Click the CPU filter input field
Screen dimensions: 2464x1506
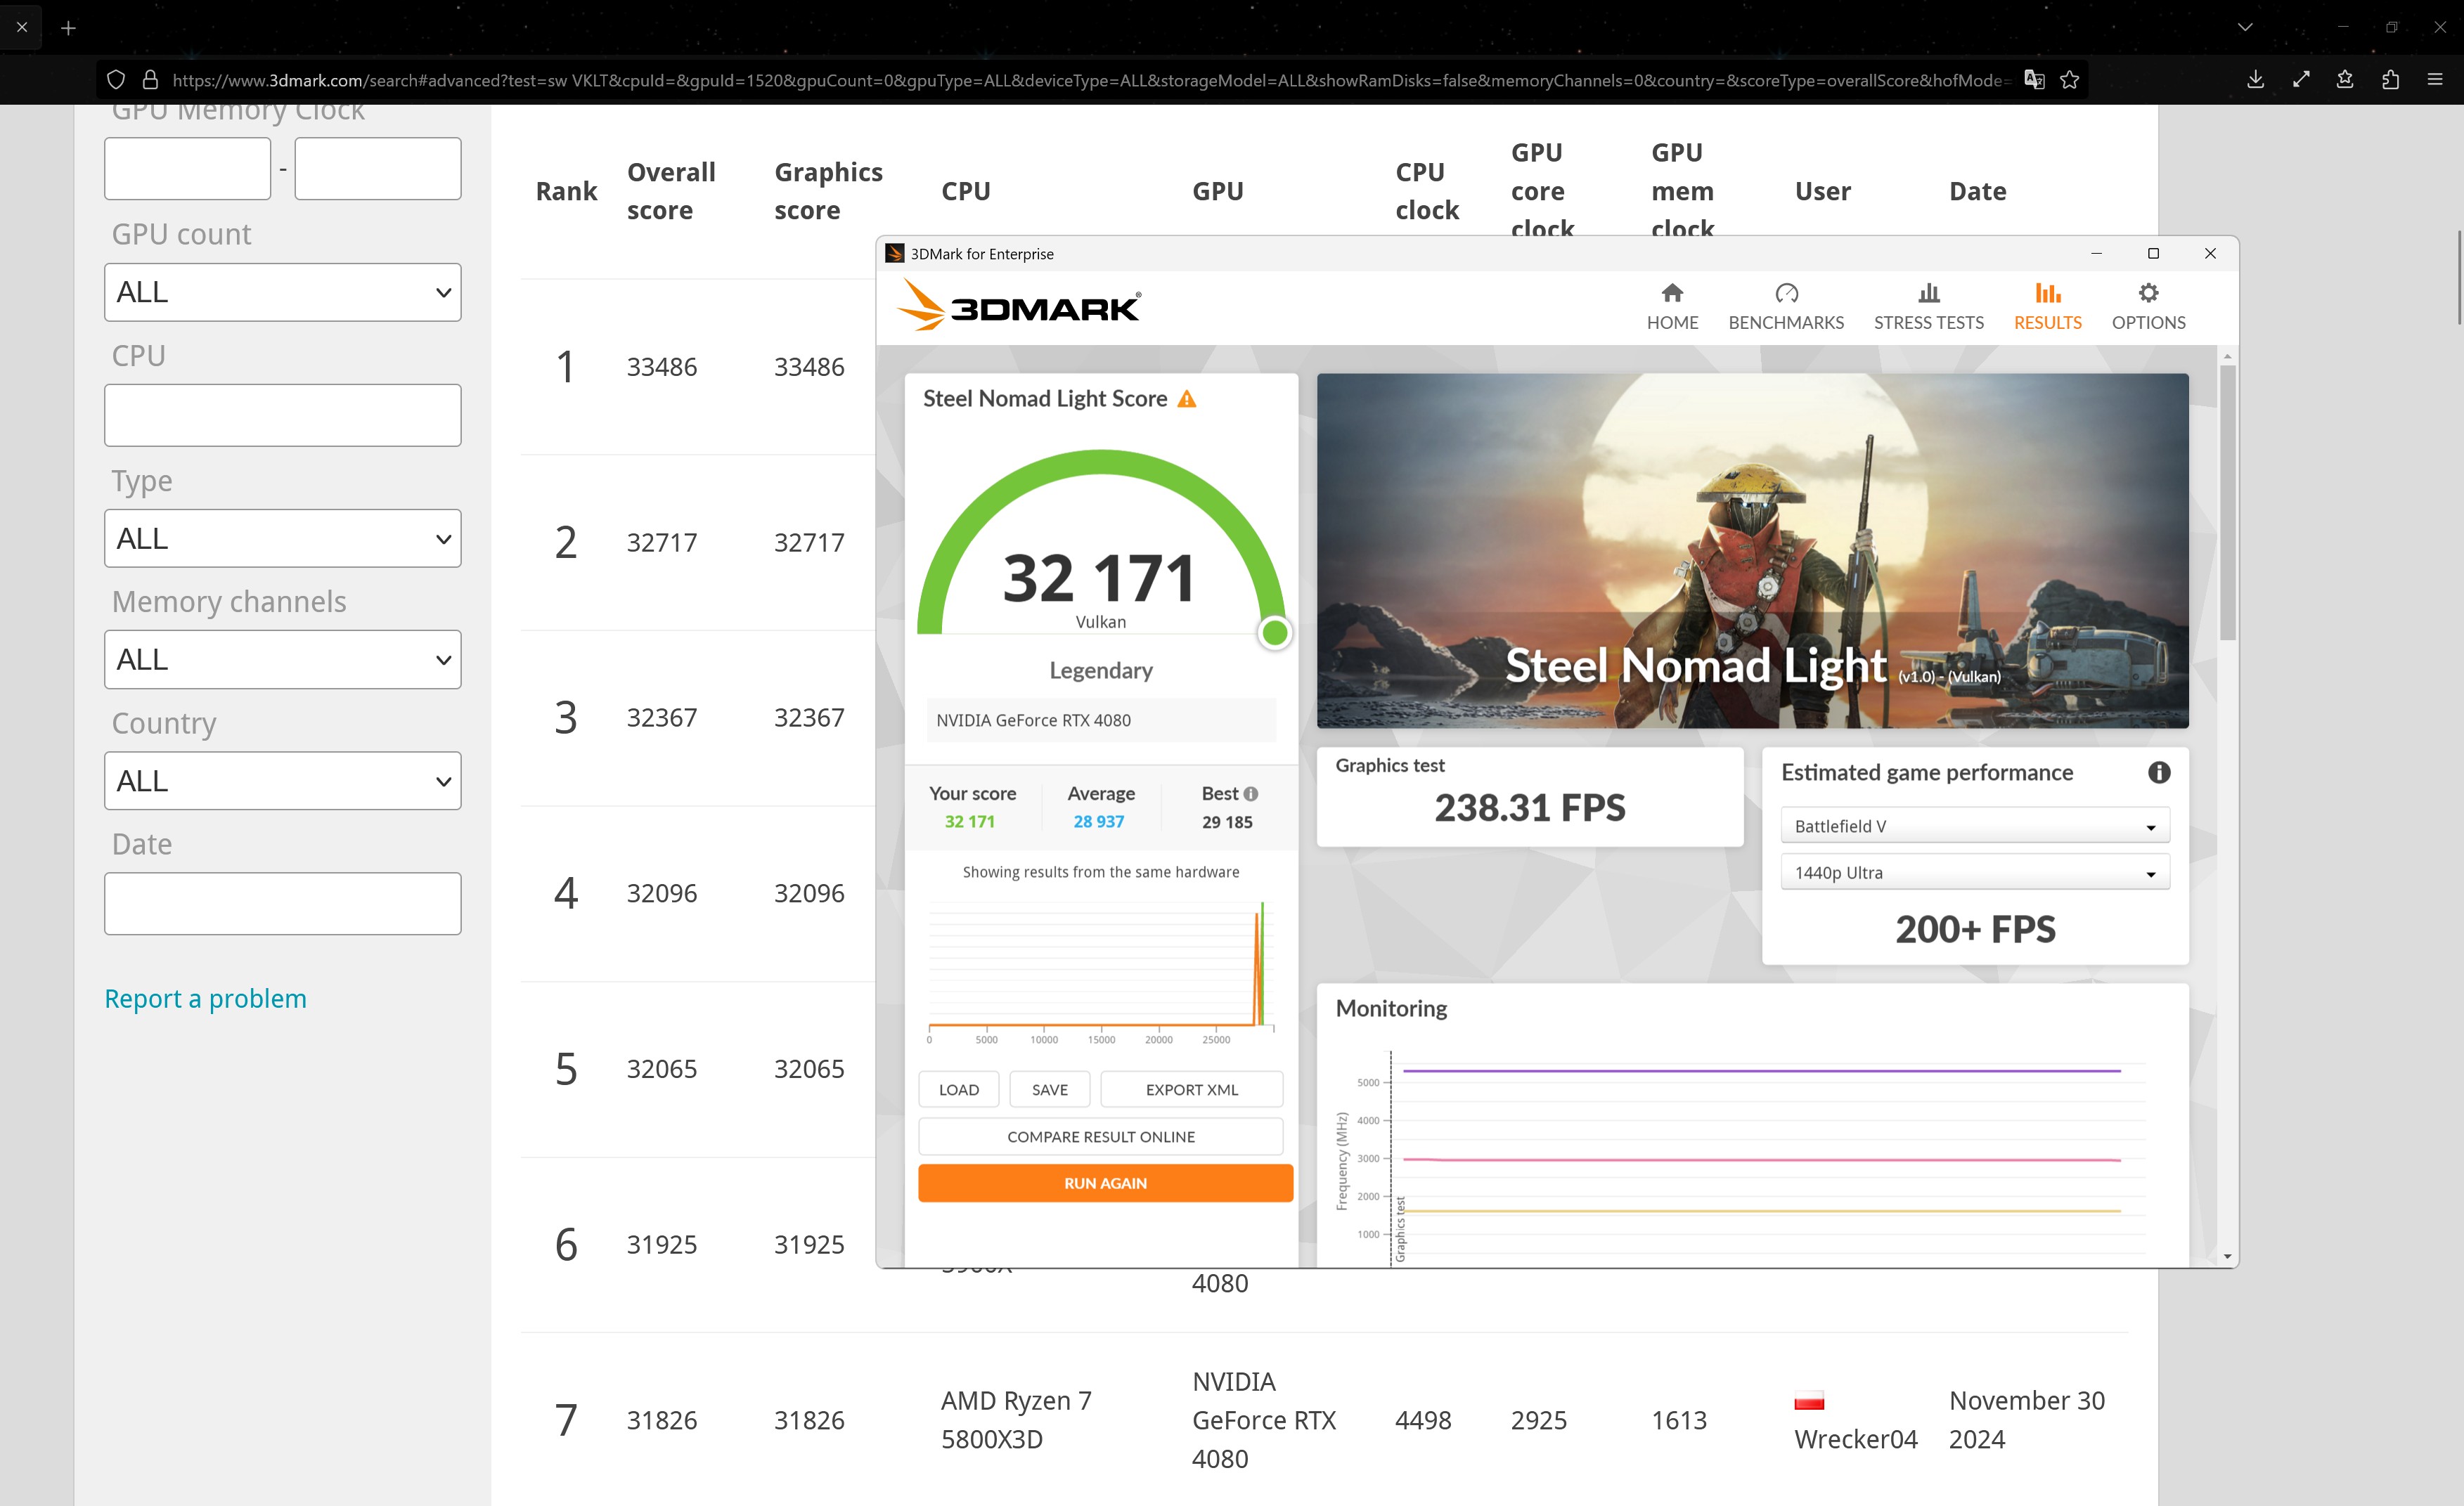(283, 415)
